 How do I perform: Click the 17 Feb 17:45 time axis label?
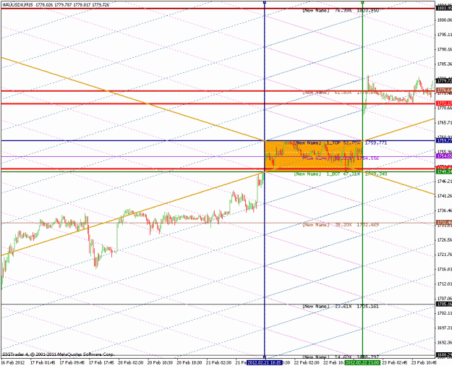click(x=101, y=362)
